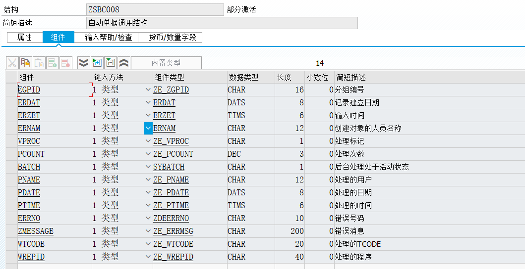
Task: Click the 数据类型 column header
Action: [251, 77]
